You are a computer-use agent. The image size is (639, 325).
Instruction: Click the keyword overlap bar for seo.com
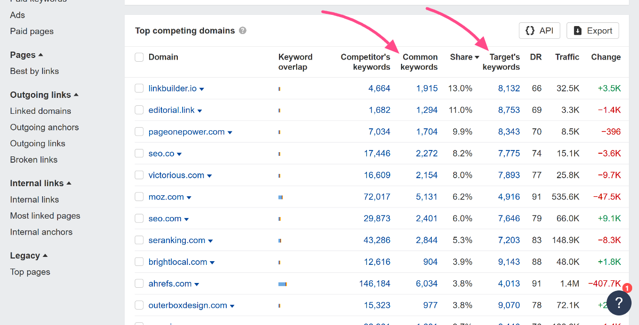click(x=280, y=219)
